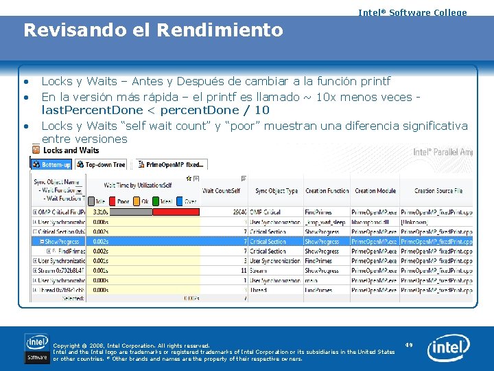Expand the User Synchronization row with 0.000s
Image resolution: width=494 pixels, height=371 pixels.
35,280
